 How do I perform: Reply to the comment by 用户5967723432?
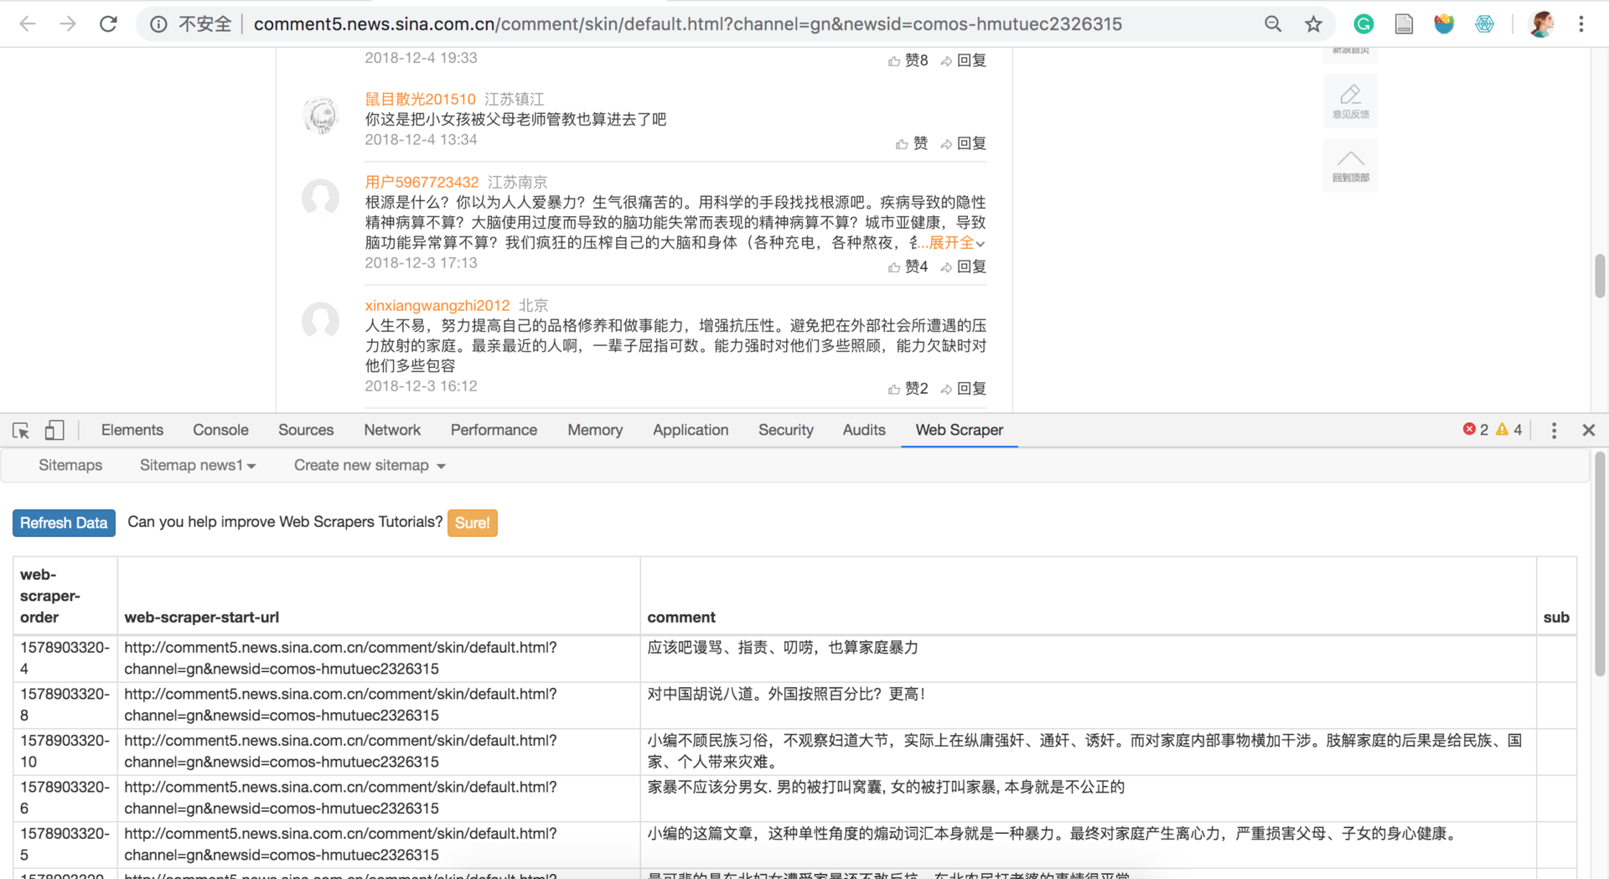coord(964,266)
